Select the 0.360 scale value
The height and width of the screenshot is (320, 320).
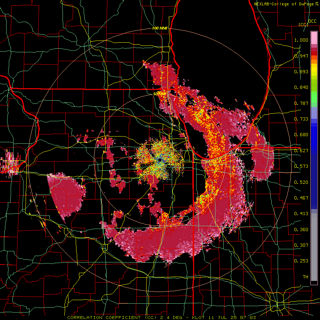pyautogui.click(x=301, y=230)
